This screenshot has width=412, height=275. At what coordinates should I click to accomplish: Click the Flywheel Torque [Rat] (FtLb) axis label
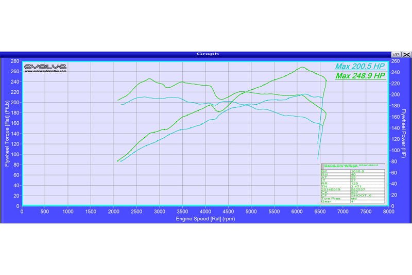[x=7, y=133]
